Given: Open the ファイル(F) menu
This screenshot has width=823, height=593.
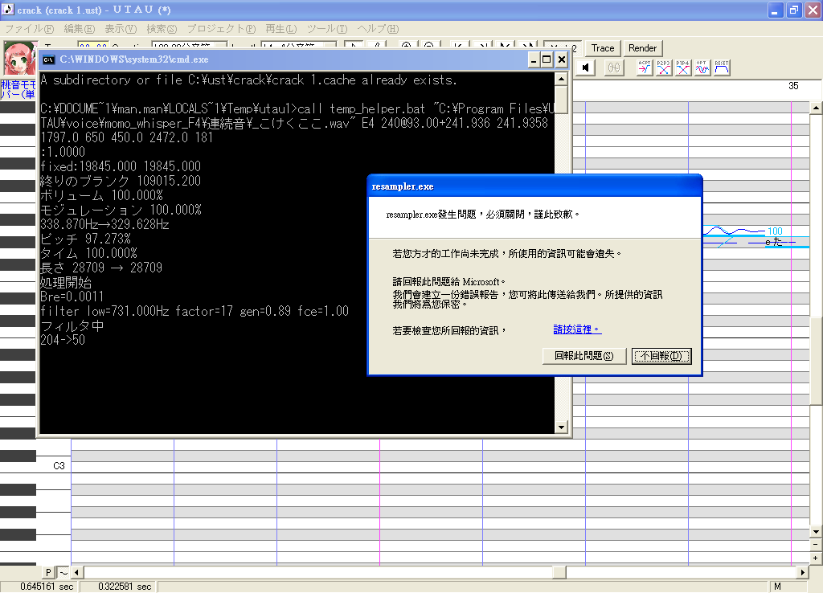Looking at the screenshot, I should (30, 29).
